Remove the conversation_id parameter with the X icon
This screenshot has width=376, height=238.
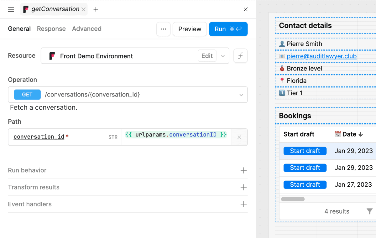[x=239, y=137]
